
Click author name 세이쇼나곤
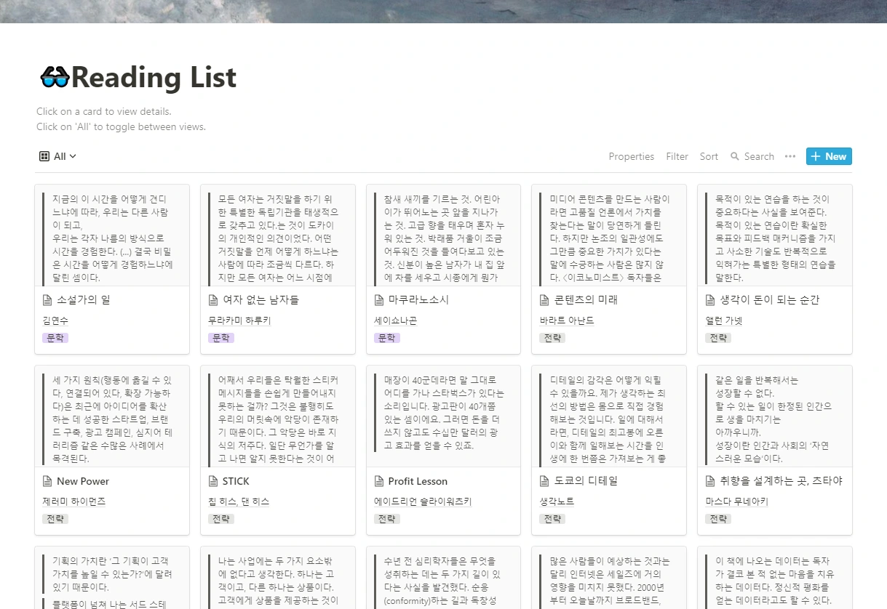point(396,320)
